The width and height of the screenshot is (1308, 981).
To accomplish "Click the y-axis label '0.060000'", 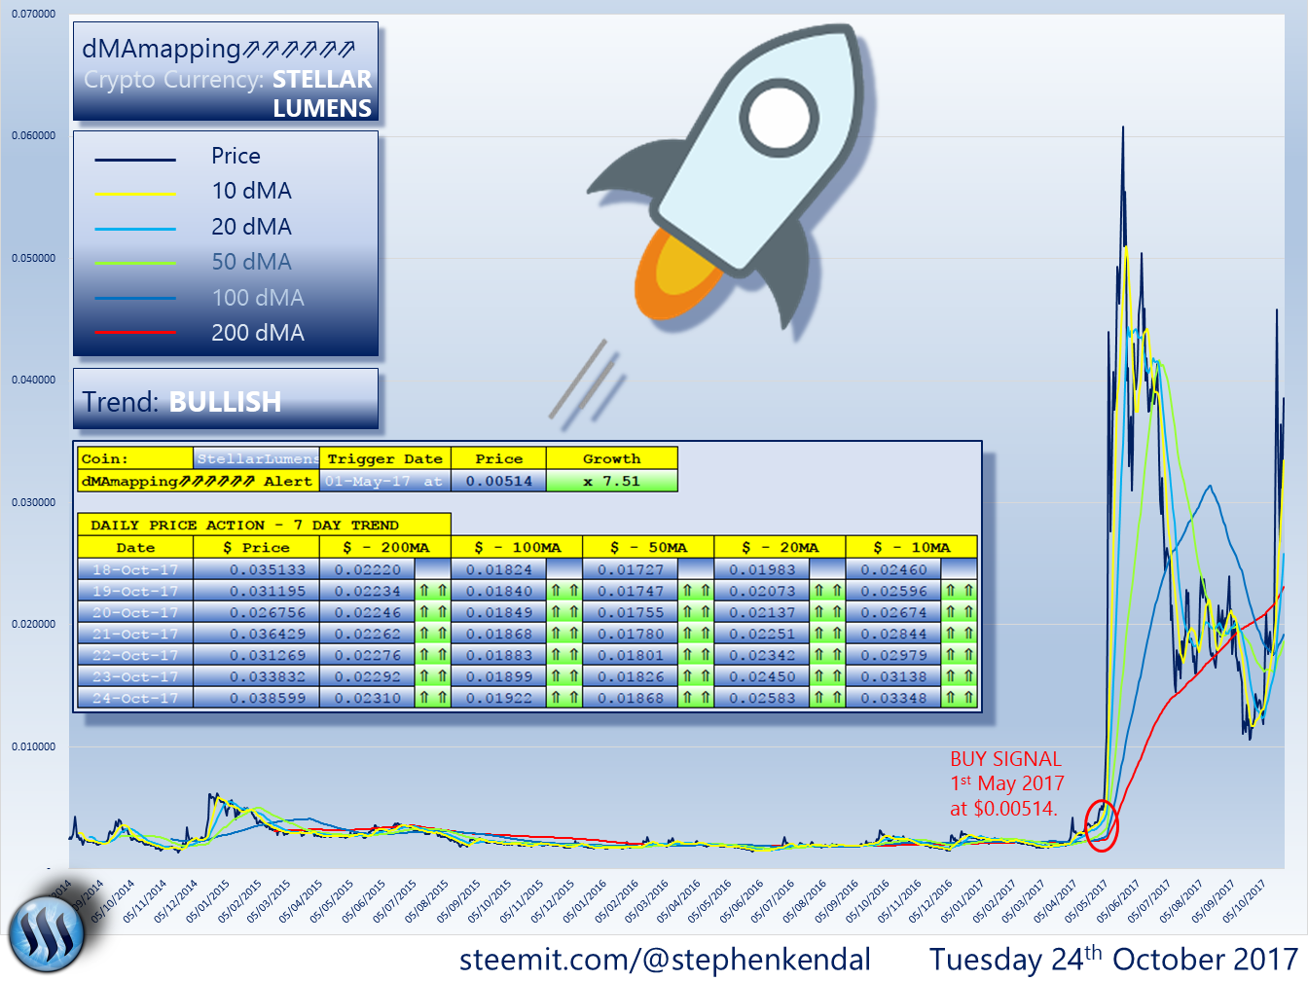I will coord(34,135).
